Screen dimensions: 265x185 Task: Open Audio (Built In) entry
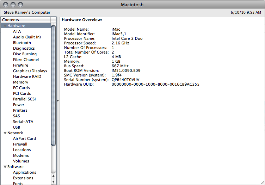click(x=27, y=37)
